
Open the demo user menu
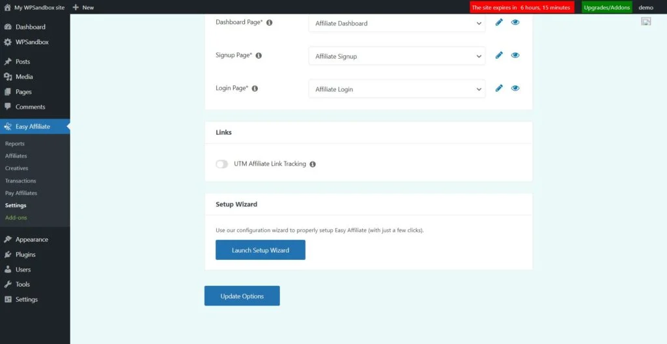pyautogui.click(x=646, y=7)
